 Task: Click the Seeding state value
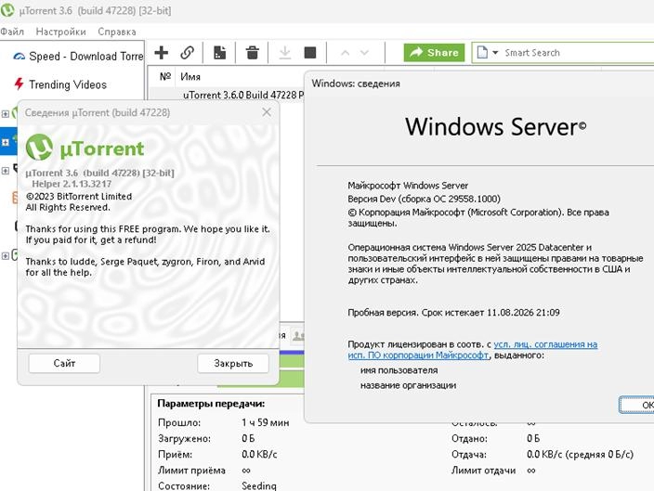pos(258,486)
